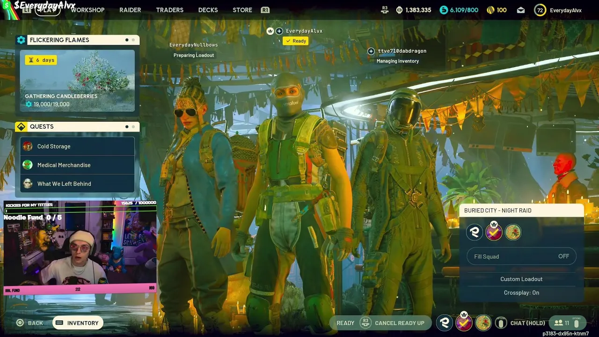Image resolution: width=599 pixels, height=337 pixels.
Task: Click the plus icon beside EverydayAlvx nameplate
Action: [279, 31]
